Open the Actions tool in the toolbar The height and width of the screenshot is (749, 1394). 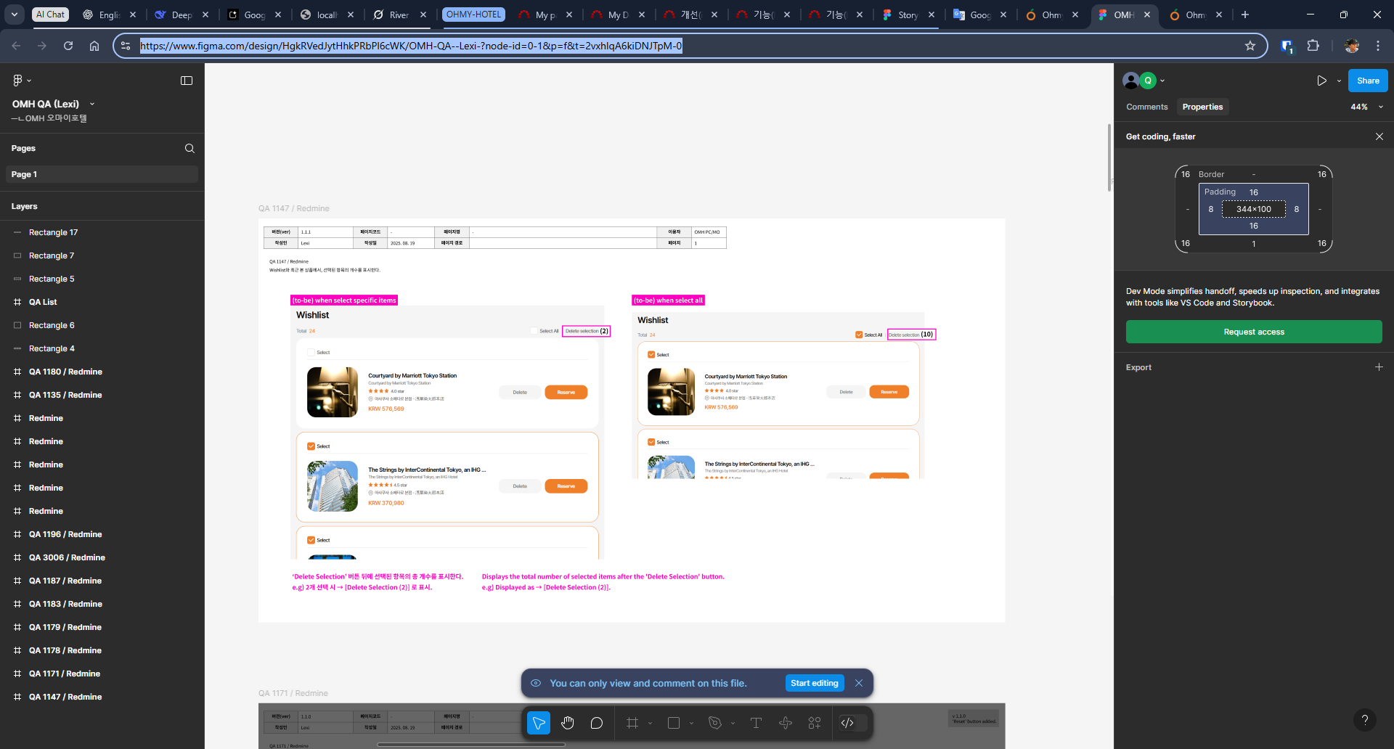point(786,723)
